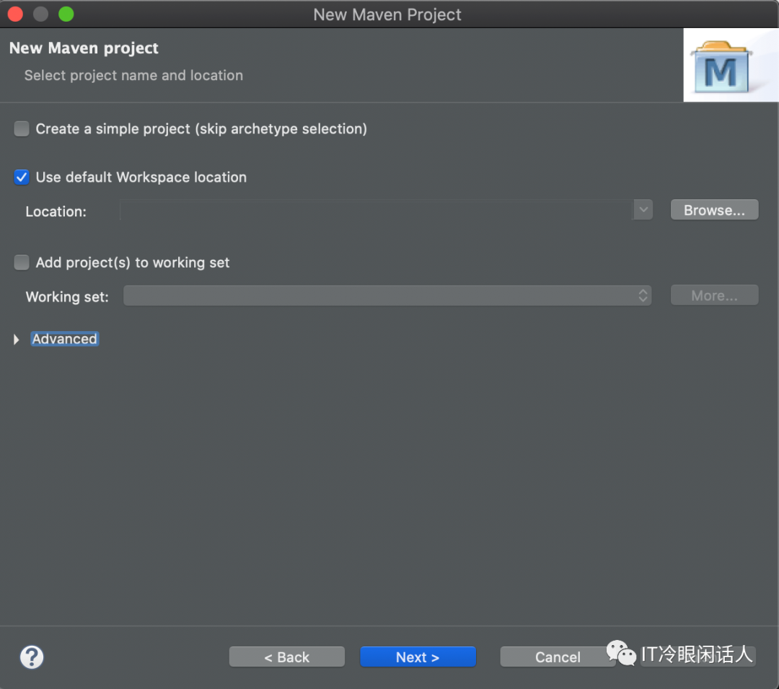Click the More... button
The width and height of the screenshot is (779, 689).
point(714,295)
